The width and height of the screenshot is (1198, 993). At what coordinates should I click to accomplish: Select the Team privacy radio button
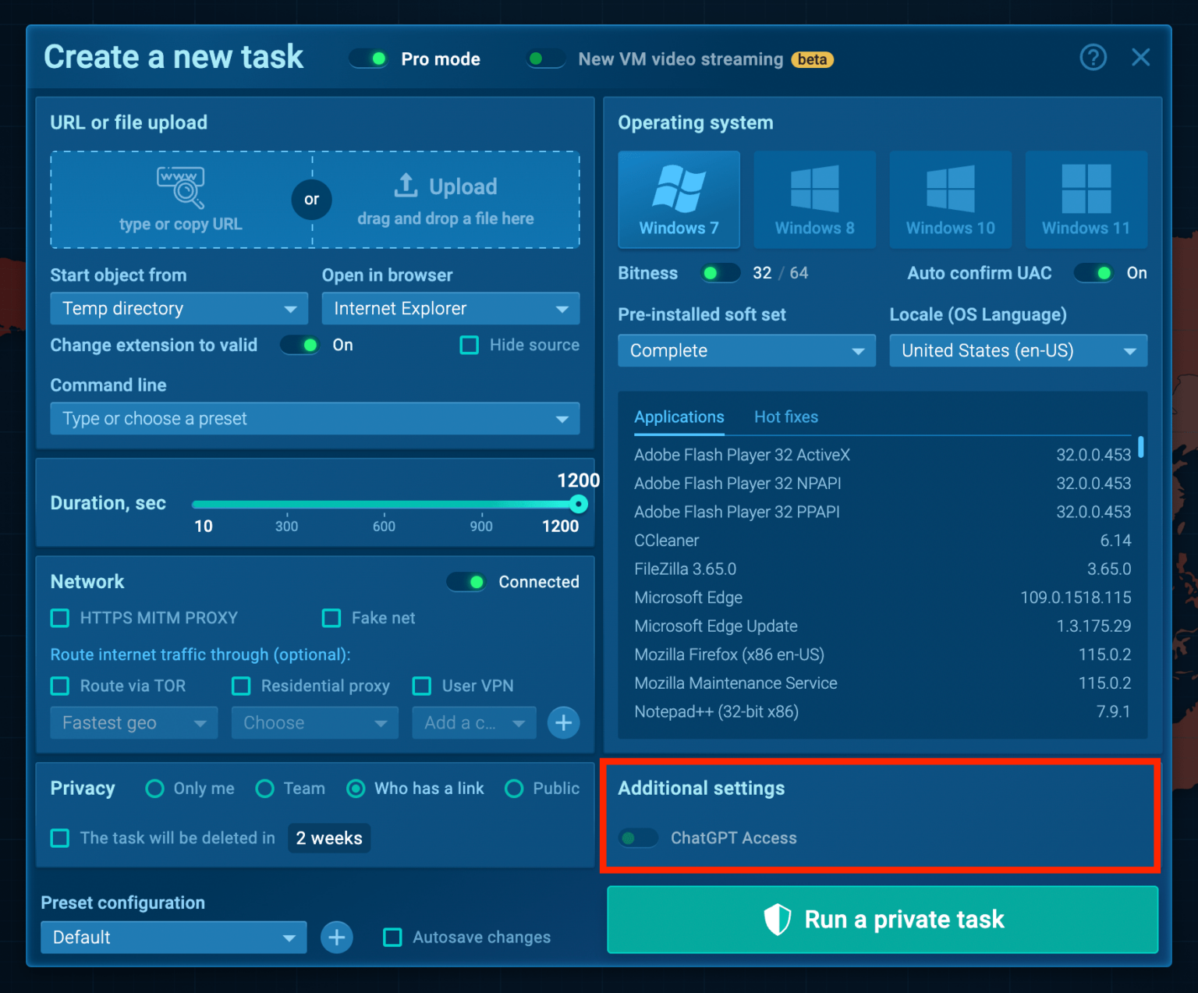265,789
